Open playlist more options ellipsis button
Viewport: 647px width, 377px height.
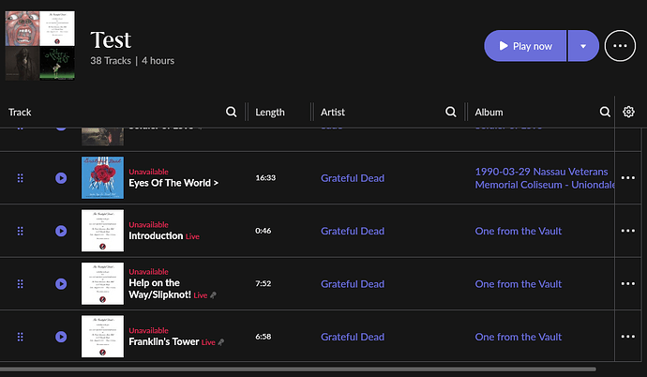[620, 45]
